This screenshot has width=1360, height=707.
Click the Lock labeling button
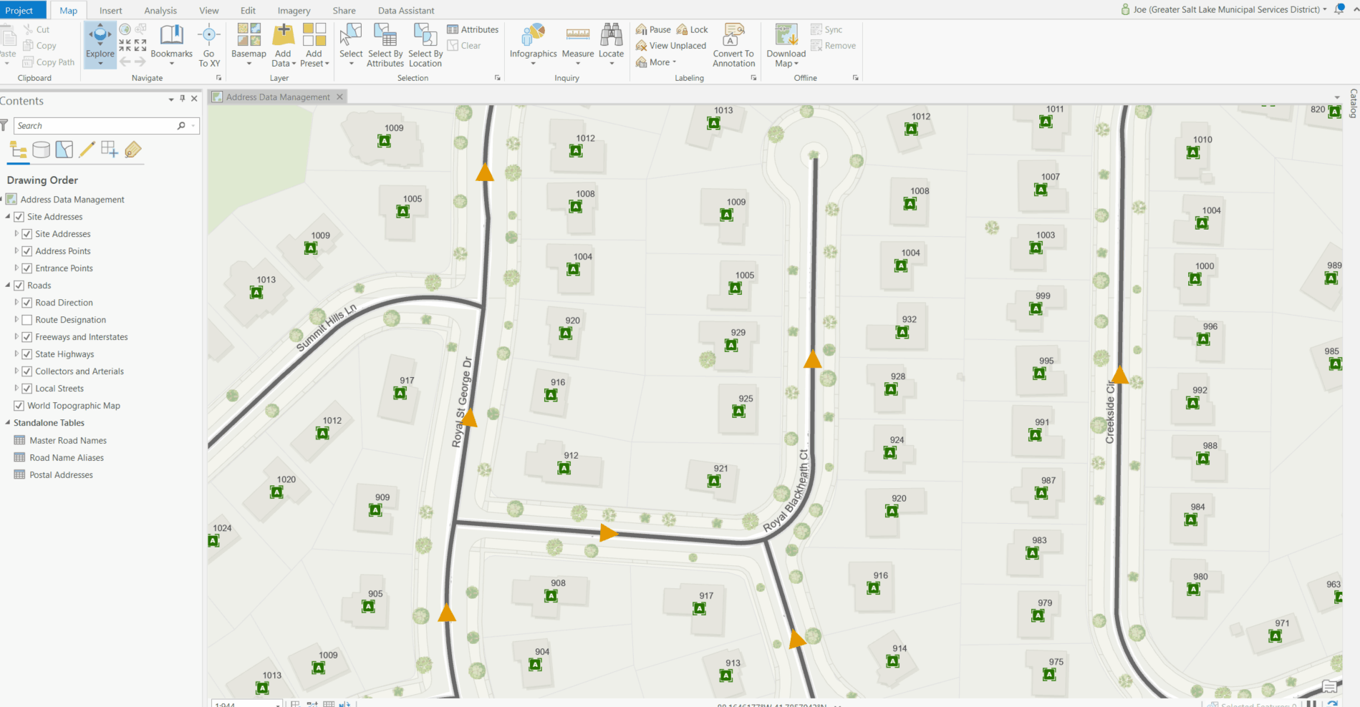pyautogui.click(x=693, y=29)
